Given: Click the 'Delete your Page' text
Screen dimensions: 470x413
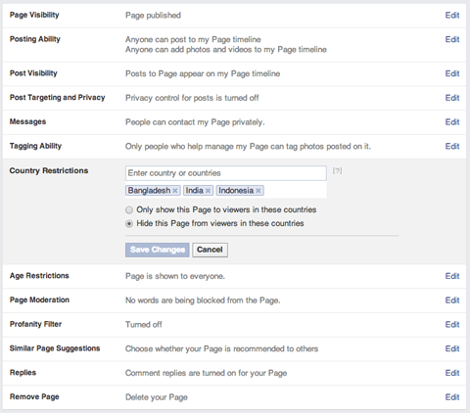Looking at the screenshot, I should pos(157,397).
